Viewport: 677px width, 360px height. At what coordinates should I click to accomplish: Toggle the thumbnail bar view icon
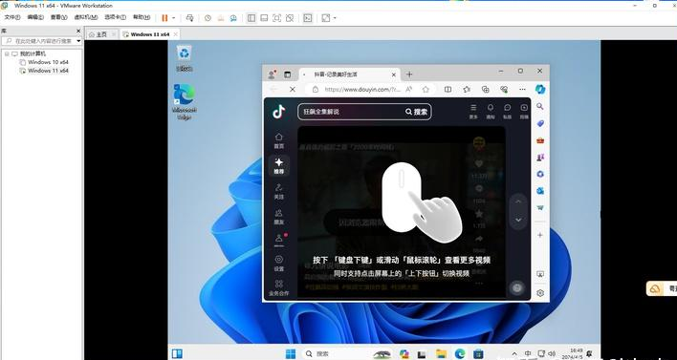pos(264,18)
